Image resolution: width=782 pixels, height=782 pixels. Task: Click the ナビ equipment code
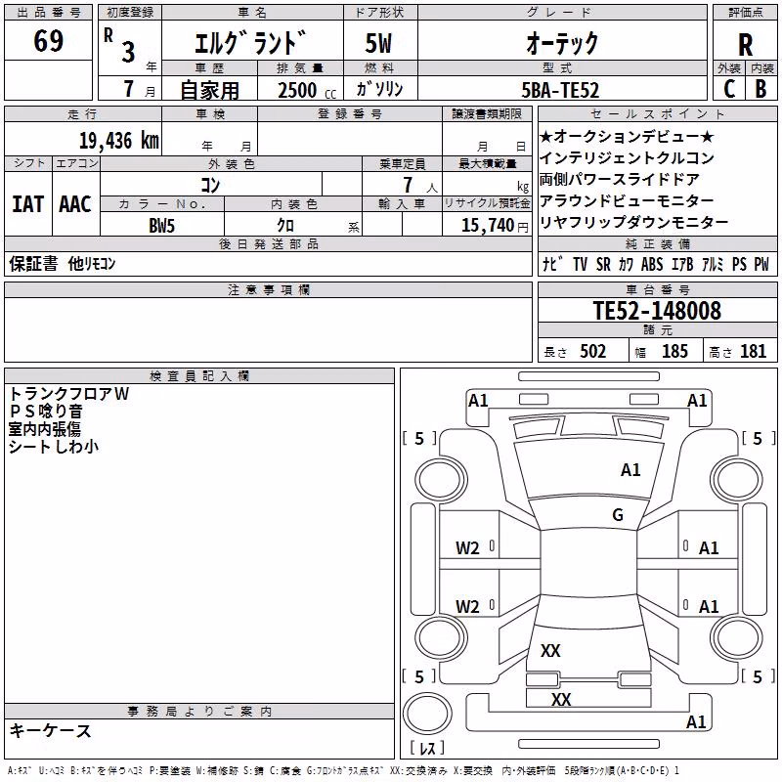click(552, 264)
